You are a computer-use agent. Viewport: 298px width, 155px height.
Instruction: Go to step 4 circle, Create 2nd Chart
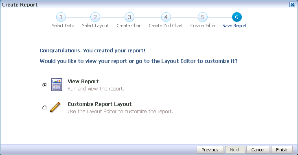coord(166,17)
